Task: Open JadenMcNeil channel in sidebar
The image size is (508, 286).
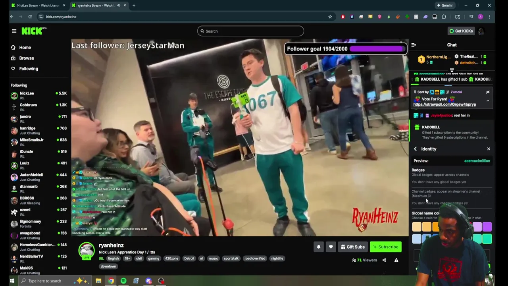Action: pyautogui.click(x=39, y=177)
